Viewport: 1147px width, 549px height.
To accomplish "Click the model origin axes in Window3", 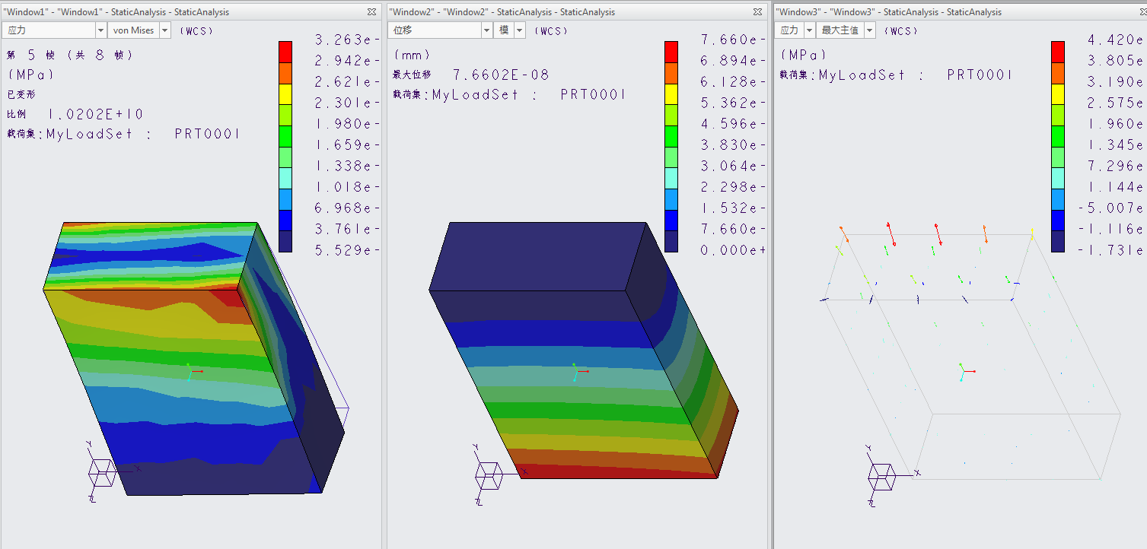I will click(964, 371).
